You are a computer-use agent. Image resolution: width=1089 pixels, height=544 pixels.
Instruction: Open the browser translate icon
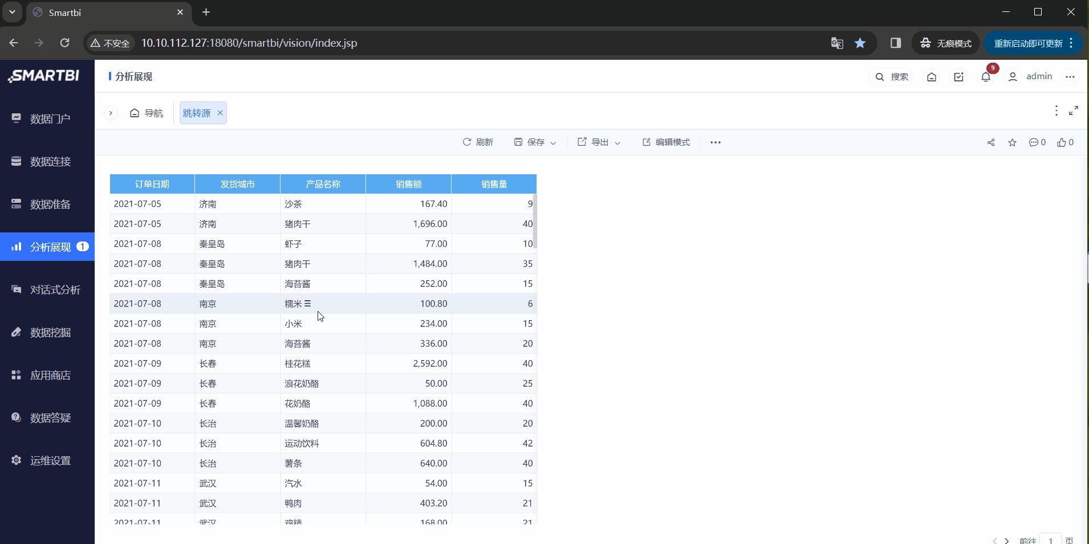pyautogui.click(x=837, y=43)
